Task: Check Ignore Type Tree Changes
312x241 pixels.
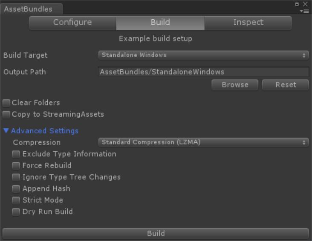Action: click(16, 177)
